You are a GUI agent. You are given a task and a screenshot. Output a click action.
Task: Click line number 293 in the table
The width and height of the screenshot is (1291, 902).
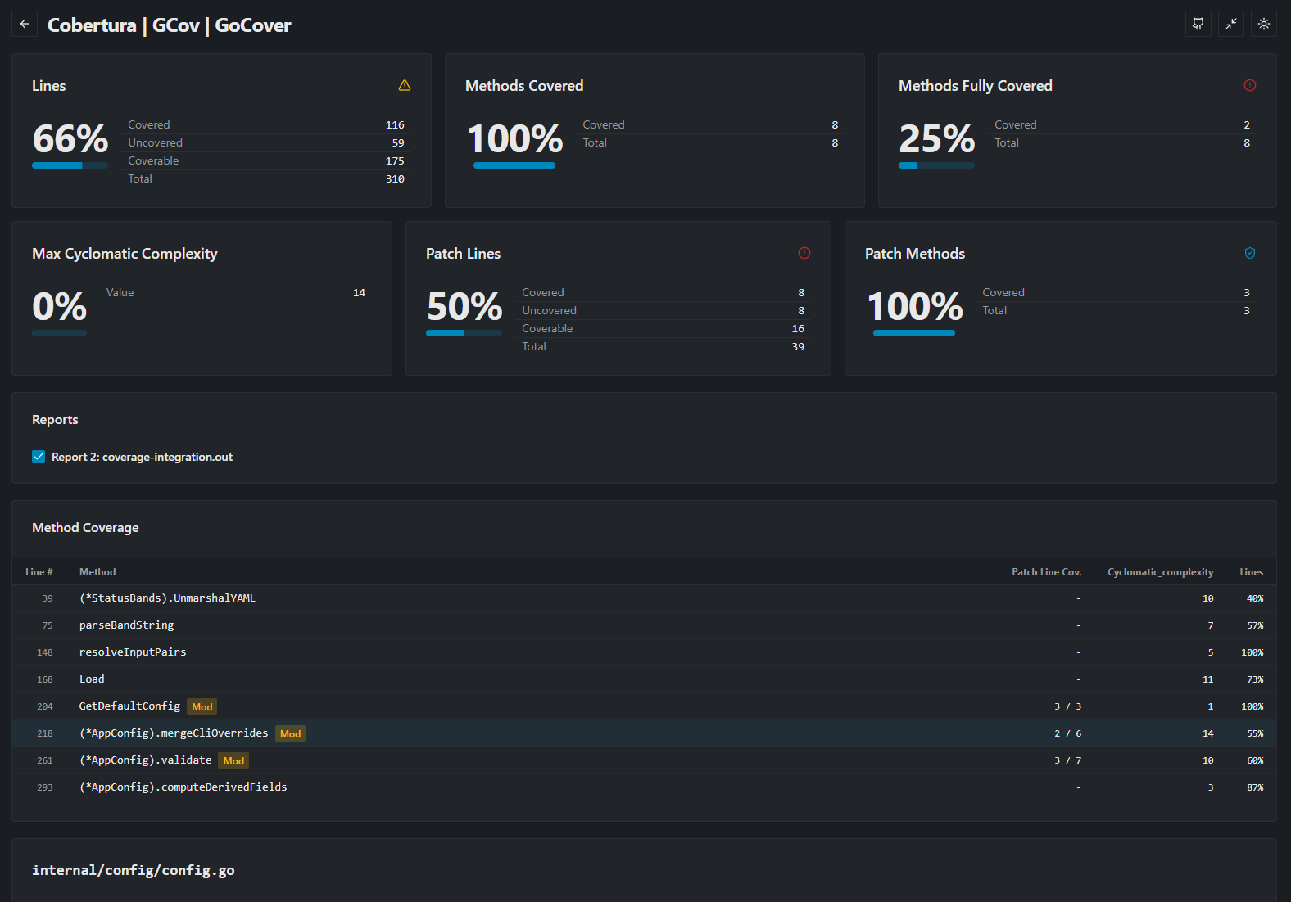coord(45,787)
